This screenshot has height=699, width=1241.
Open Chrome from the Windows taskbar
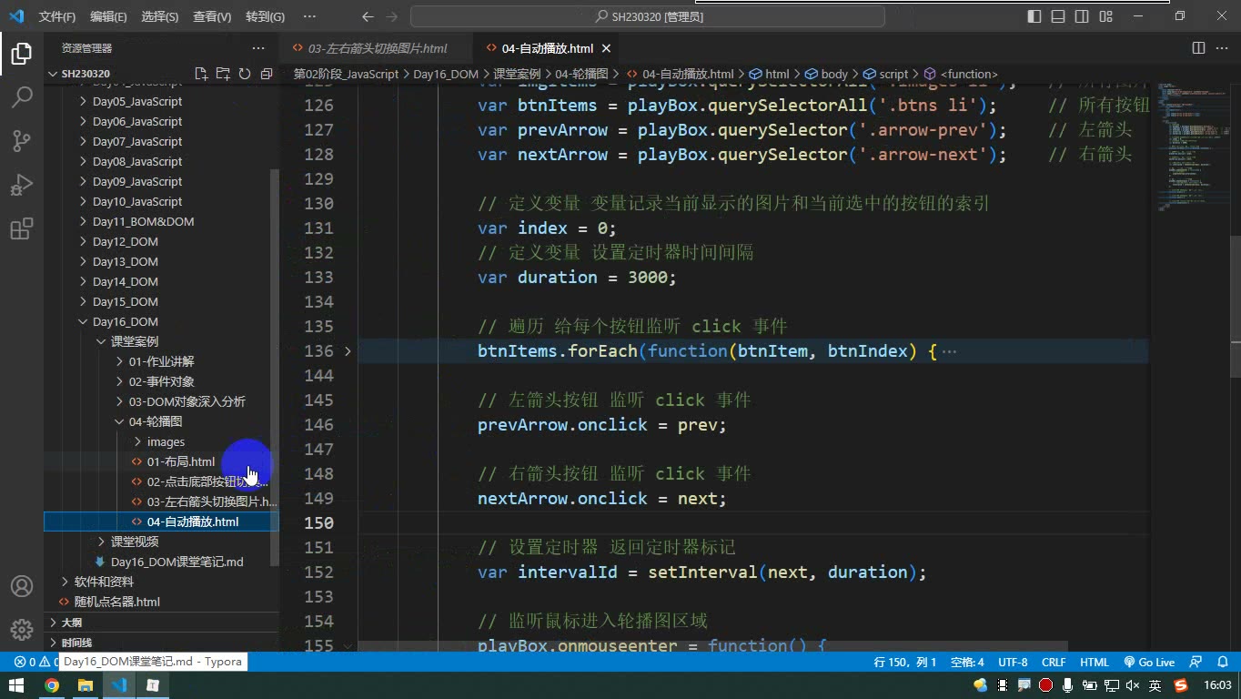pyautogui.click(x=52, y=685)
